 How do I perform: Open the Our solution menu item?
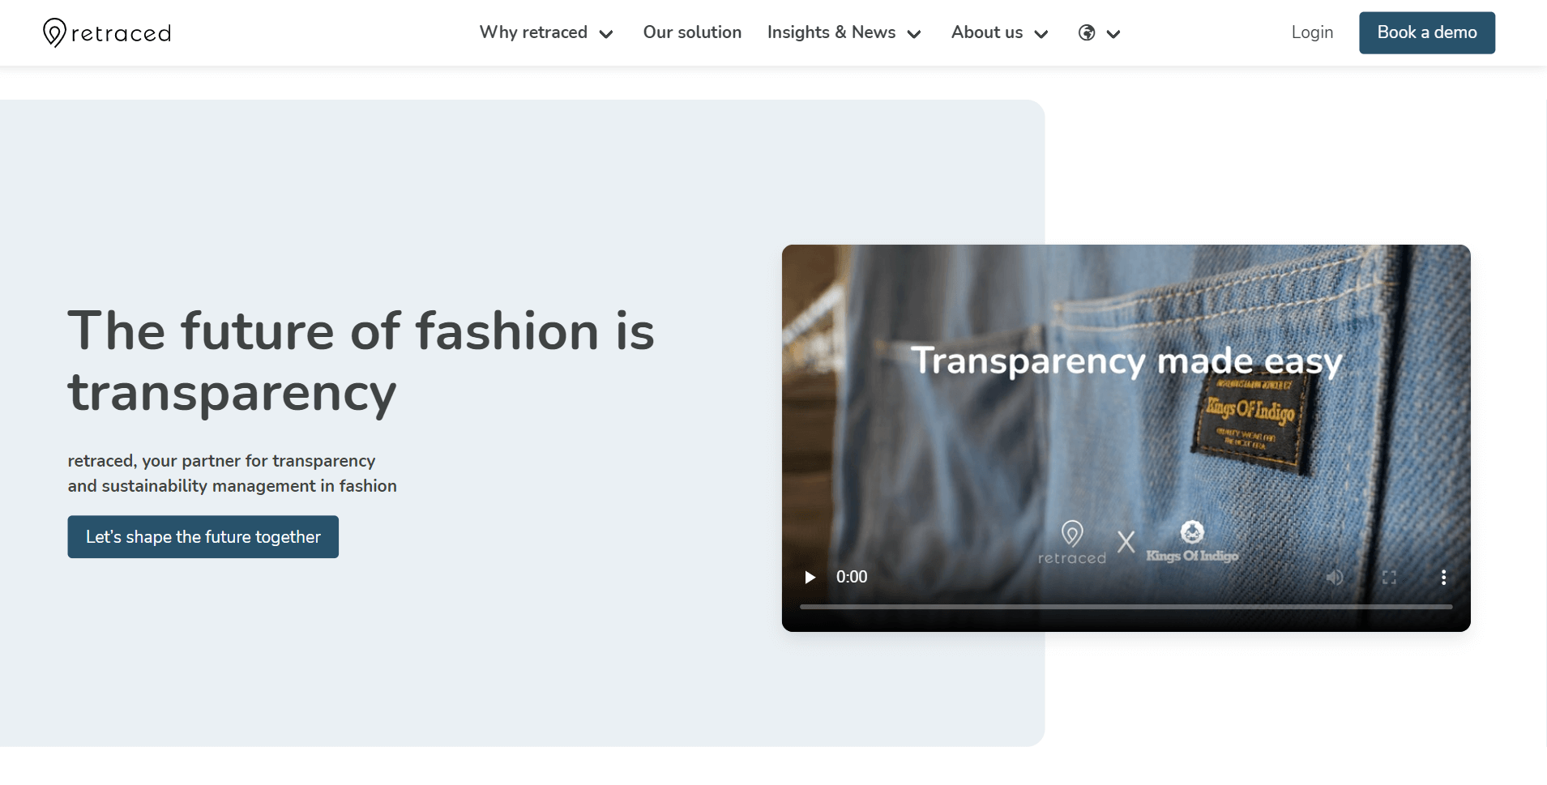pos(692,32)
